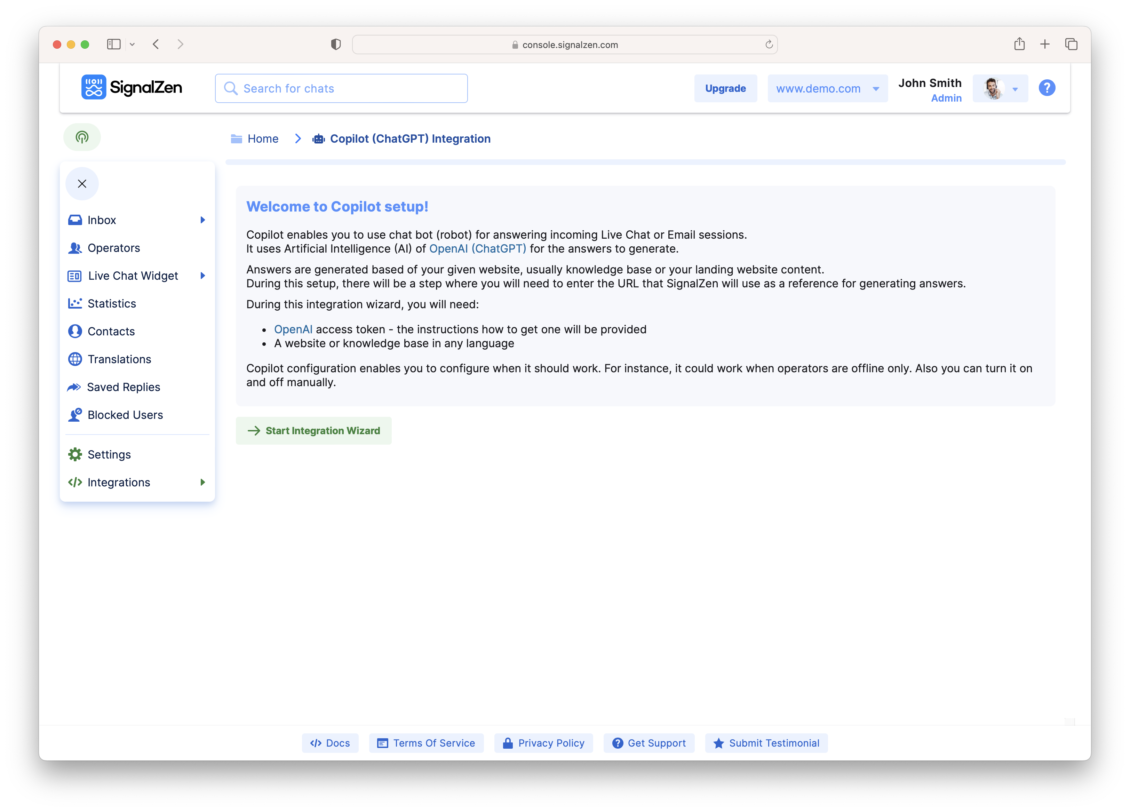Open the user avatar dropdown
The image size is (1130, 812).
coord(1000,89)
